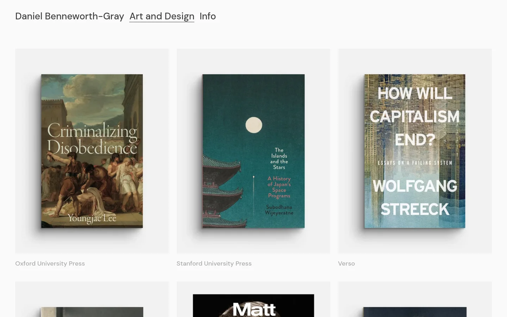Open The Islands and the Stars cover
The image size is (507, 317).
coord(254,151)
